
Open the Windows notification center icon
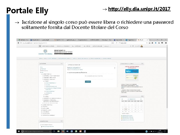coord(165,131)
